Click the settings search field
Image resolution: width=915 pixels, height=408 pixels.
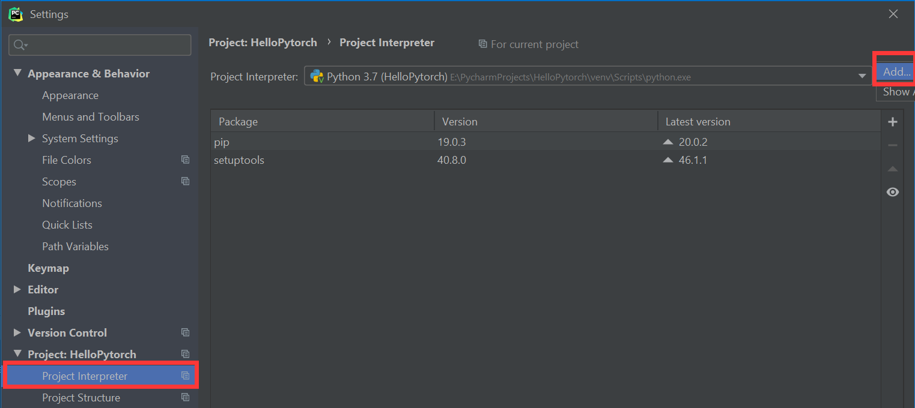(100, 45)
